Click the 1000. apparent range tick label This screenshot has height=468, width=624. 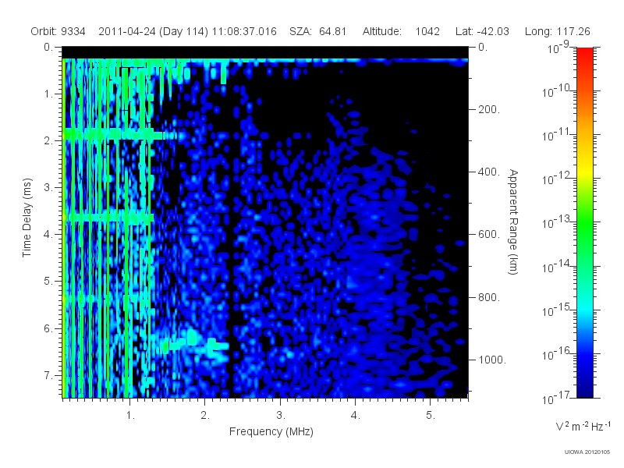coord(491,360)
